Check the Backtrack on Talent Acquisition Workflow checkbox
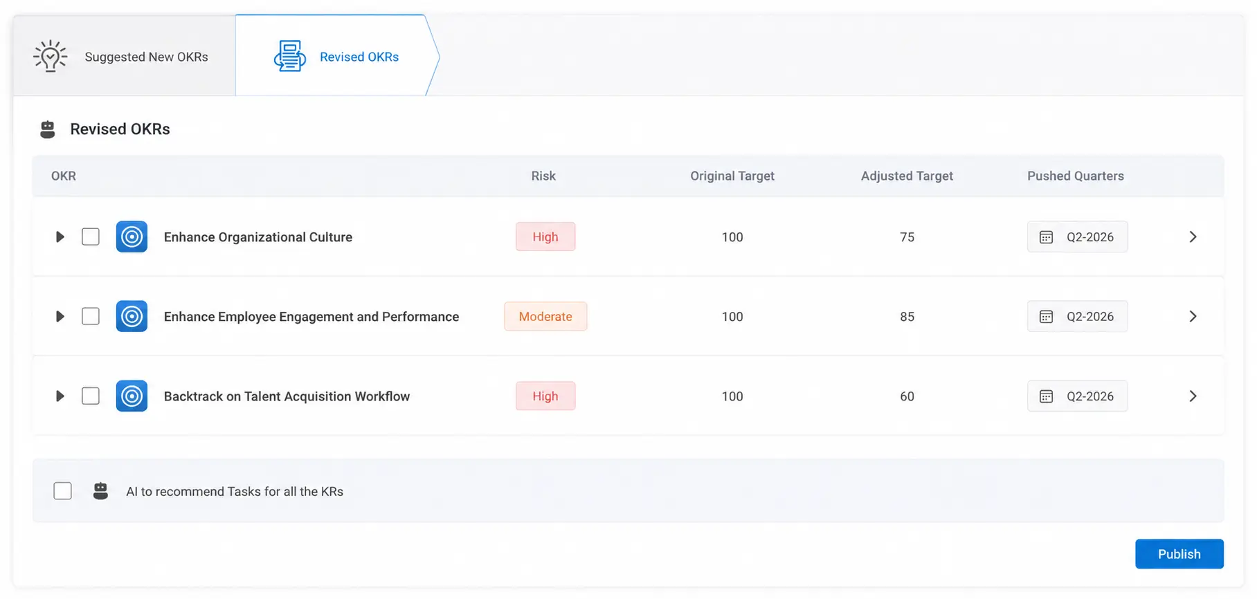Image resolution: width=1257 pixels, height=599 pixels. (91, 396)
